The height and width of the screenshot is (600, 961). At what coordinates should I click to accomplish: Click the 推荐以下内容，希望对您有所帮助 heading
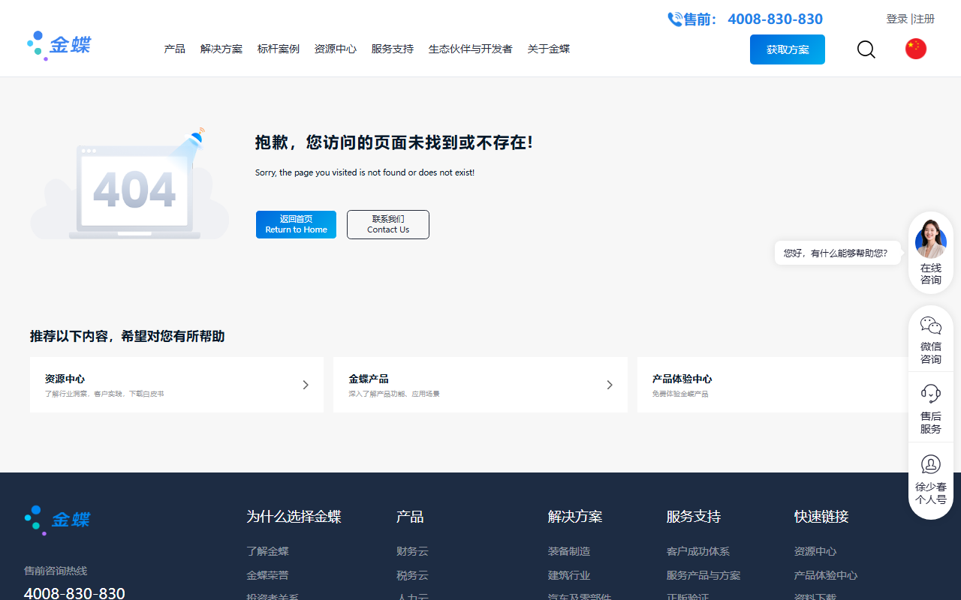[127, 336]
